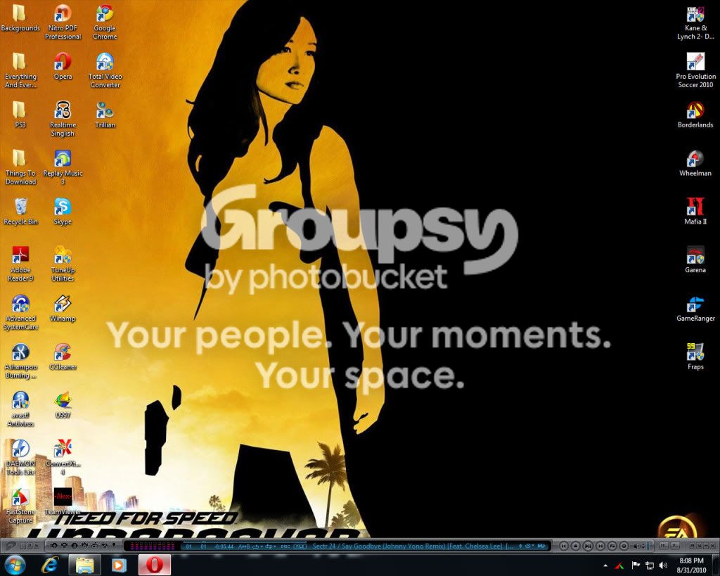The image size is (720, 576).
Task: Select the Everything And Ever... folder
Action: coord(20,70)
